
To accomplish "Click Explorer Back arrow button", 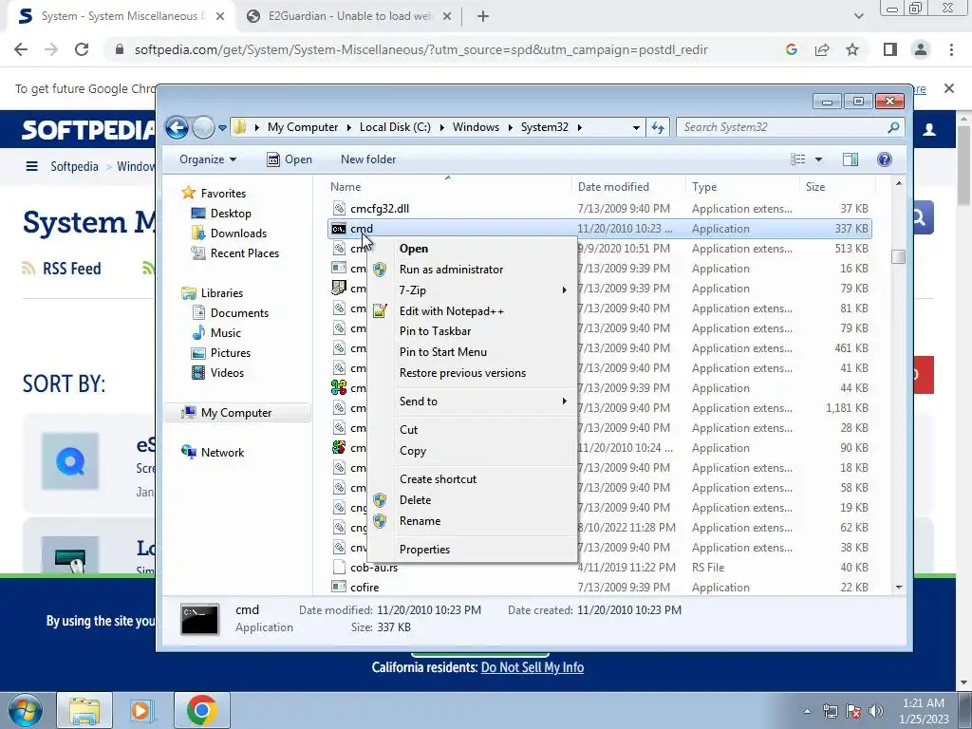I will pyautogui.click(x=177, y=128).
